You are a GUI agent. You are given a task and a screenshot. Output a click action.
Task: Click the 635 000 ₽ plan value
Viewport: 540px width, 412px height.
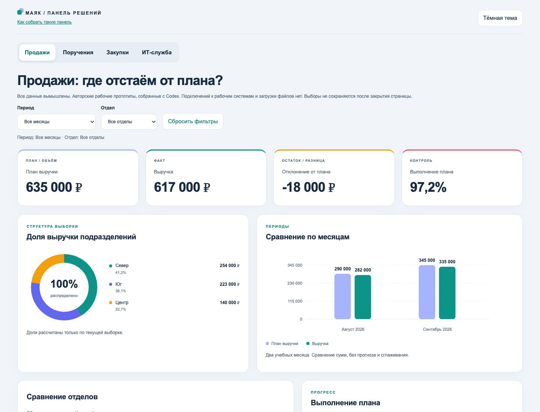pyautogui.click(x=54, y=187)
